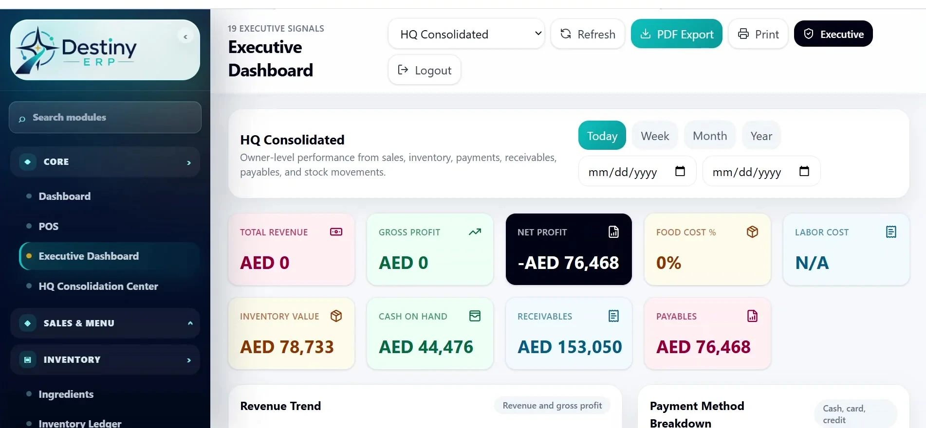926x428 pixels.
Task: Open Executive Dashboard sidebar item
Action: tap(109, 256)
